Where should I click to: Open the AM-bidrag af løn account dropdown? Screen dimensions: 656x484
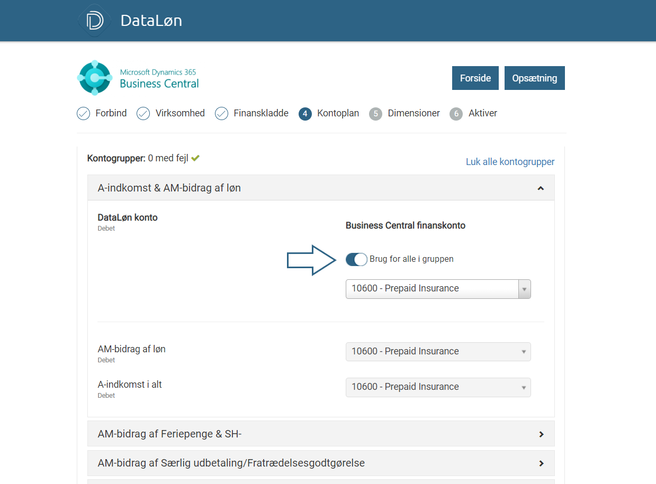tap(438, 352)
